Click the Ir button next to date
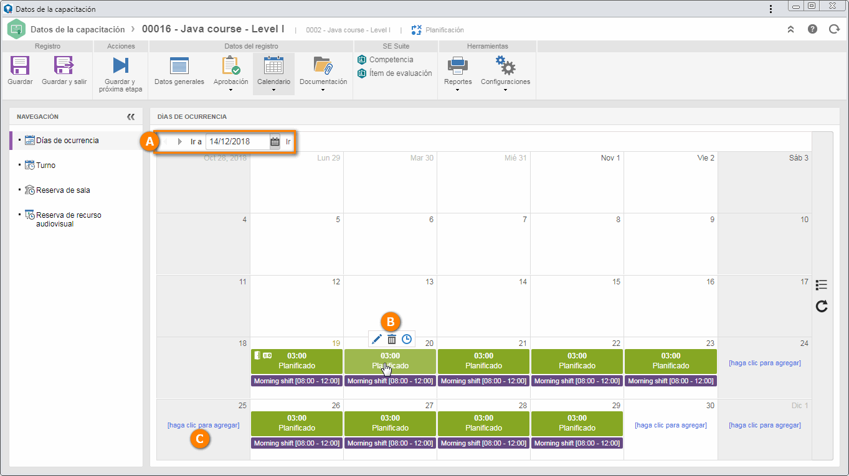 click(288, 141)
